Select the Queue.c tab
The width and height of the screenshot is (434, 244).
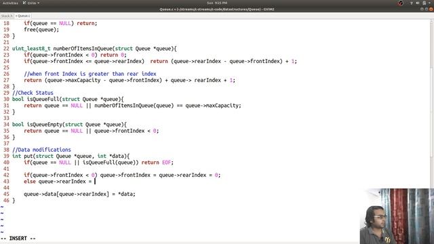click(x=23, y=16)
